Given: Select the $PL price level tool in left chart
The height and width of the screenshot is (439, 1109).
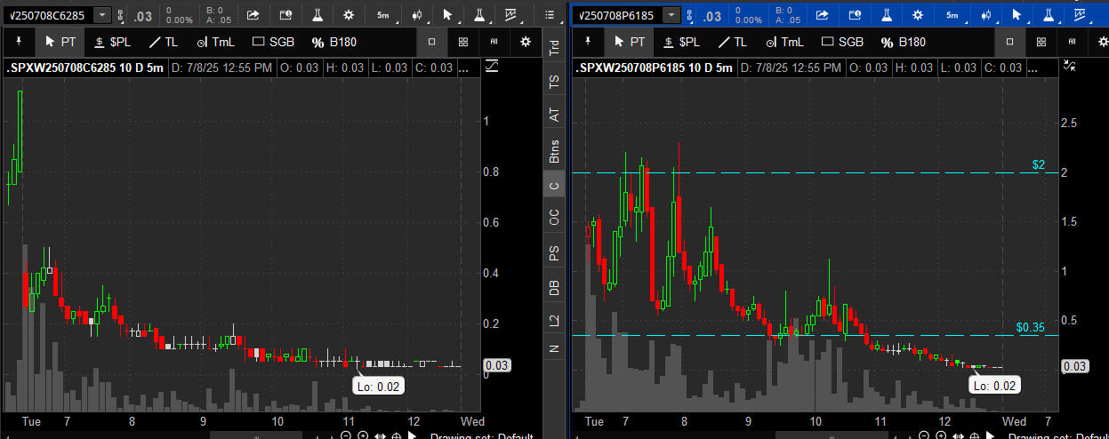Looking at the screenshot, I should [114, 42].
